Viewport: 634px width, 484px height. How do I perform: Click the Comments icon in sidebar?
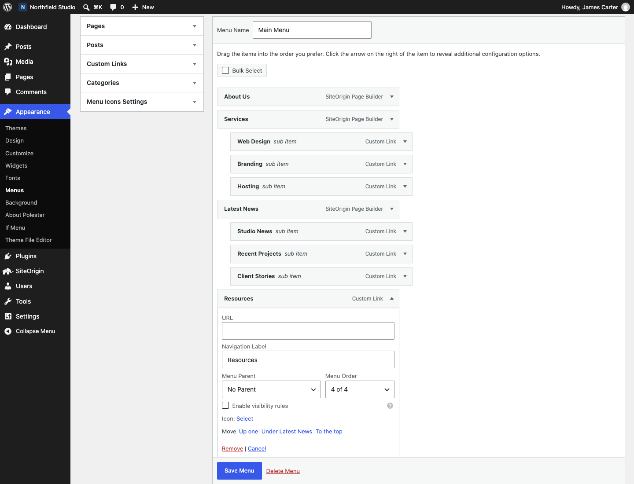point(8,92)
